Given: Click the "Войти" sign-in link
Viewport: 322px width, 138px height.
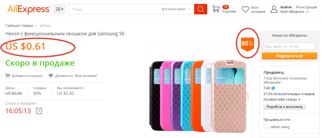Looking at the screenshot, I should 286,7.
